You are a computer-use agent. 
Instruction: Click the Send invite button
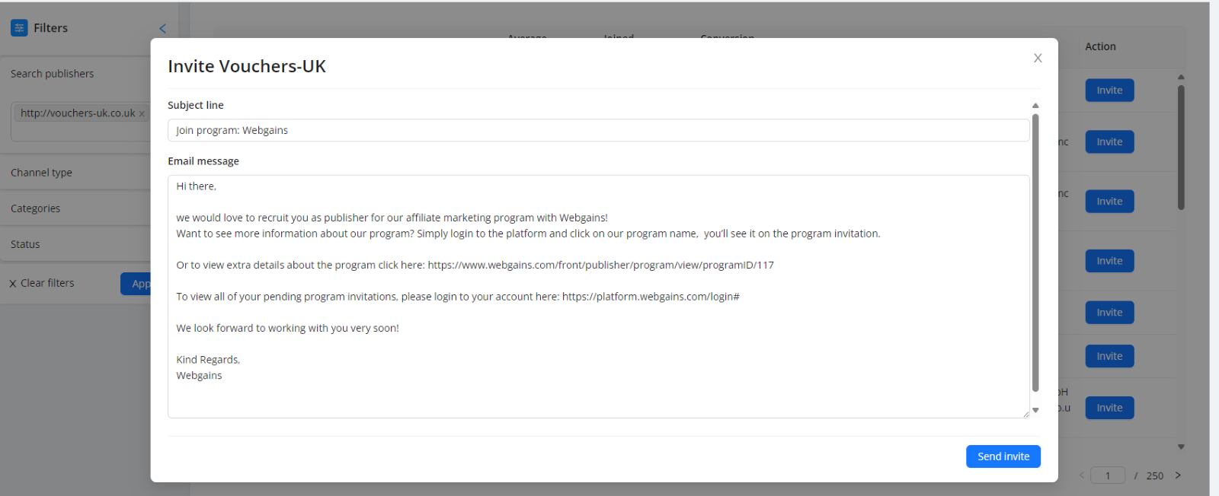(x=1003, y=456)
